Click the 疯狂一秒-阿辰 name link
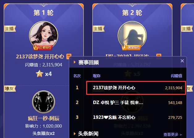194x138 pixels. 44,118
